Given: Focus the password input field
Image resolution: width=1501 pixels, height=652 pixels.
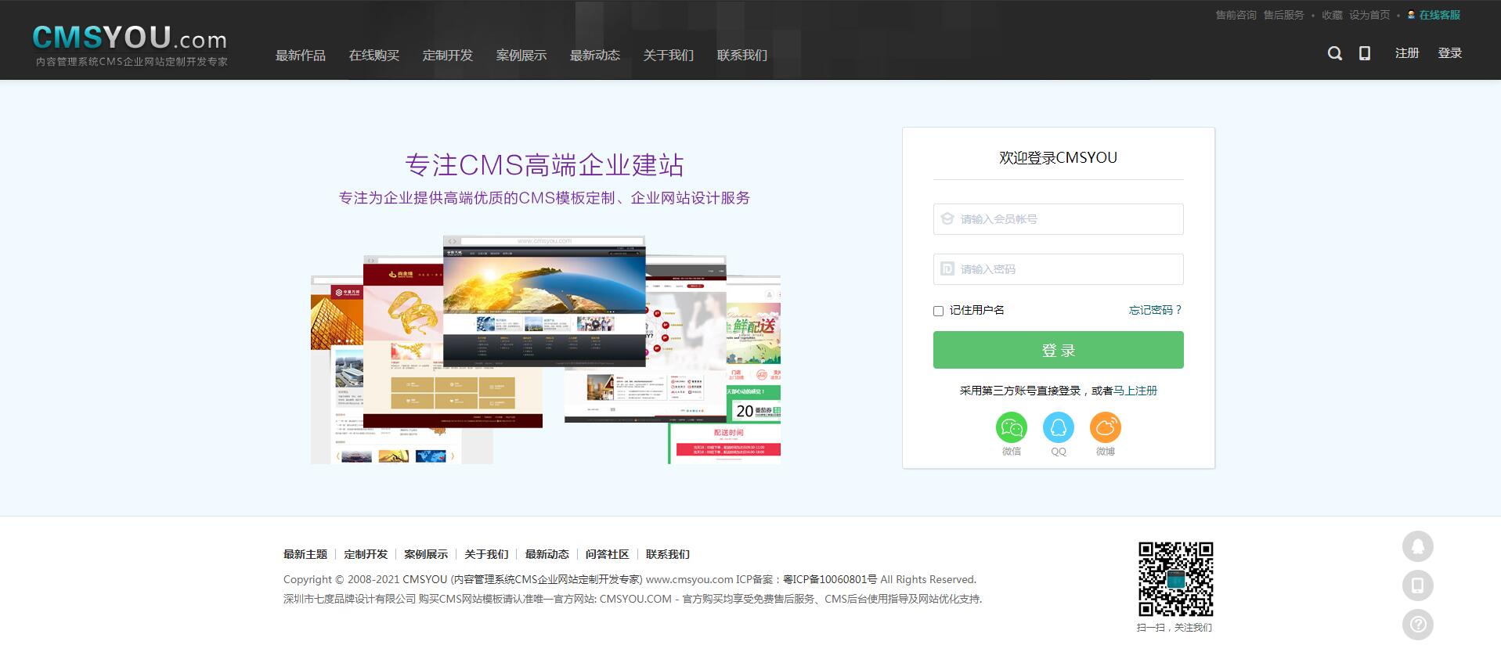Looking at the screenshot, I should (x=1058, y=269).
